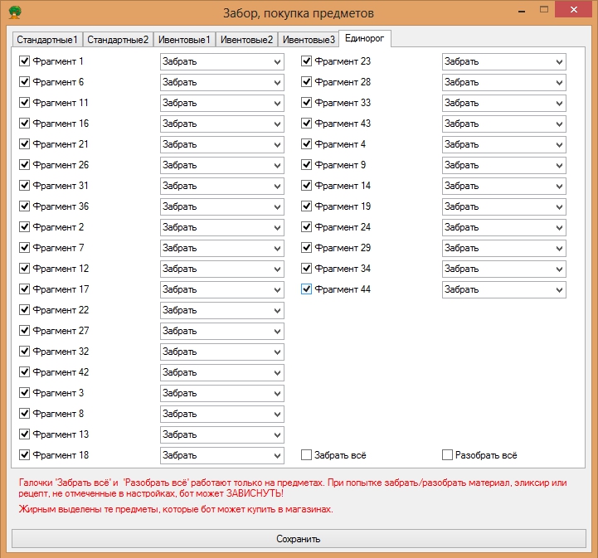Switch to the Стандартные1 tab
Screen dimensions: 598x558
tap(47, 40)
